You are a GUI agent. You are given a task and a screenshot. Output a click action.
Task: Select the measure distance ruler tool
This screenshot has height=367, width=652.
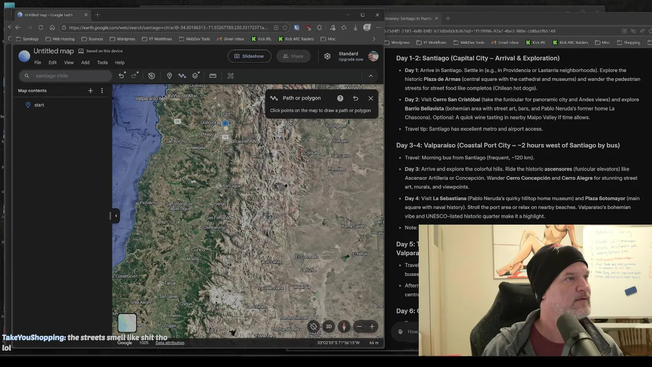213,75
